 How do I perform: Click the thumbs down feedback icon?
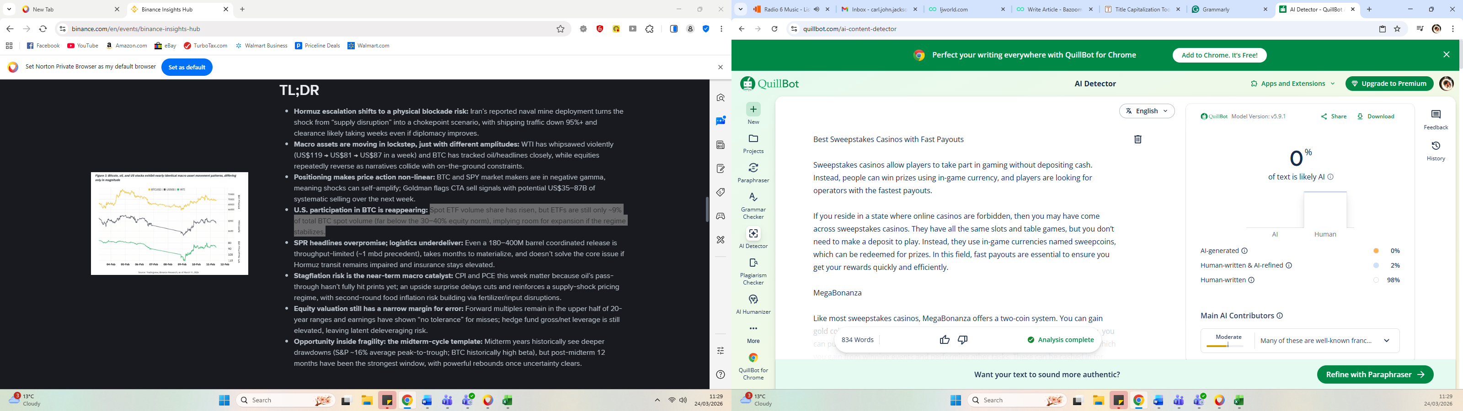963,340
